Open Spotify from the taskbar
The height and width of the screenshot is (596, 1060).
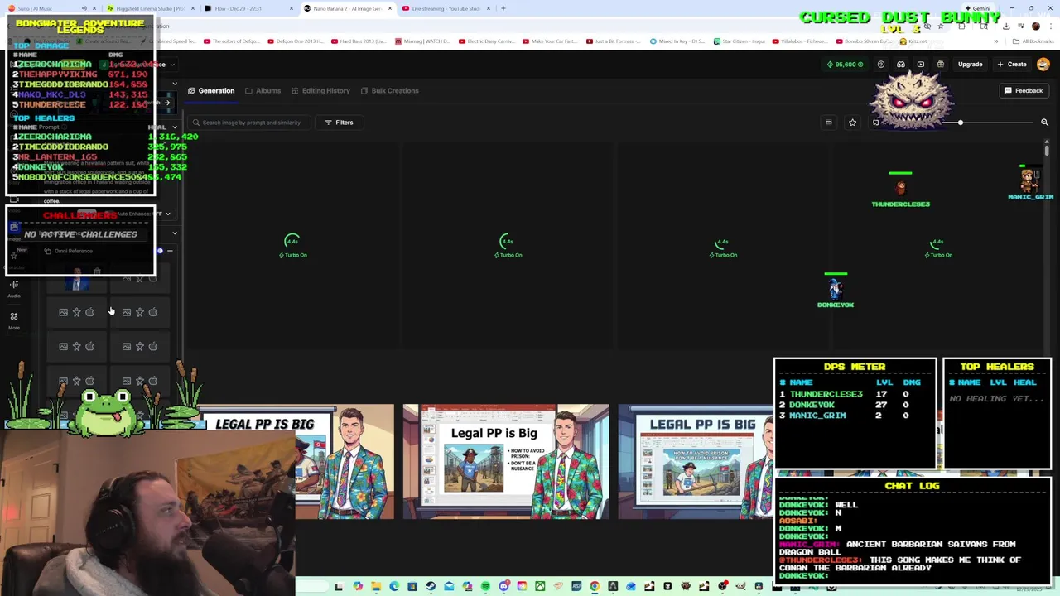[485, 587]
